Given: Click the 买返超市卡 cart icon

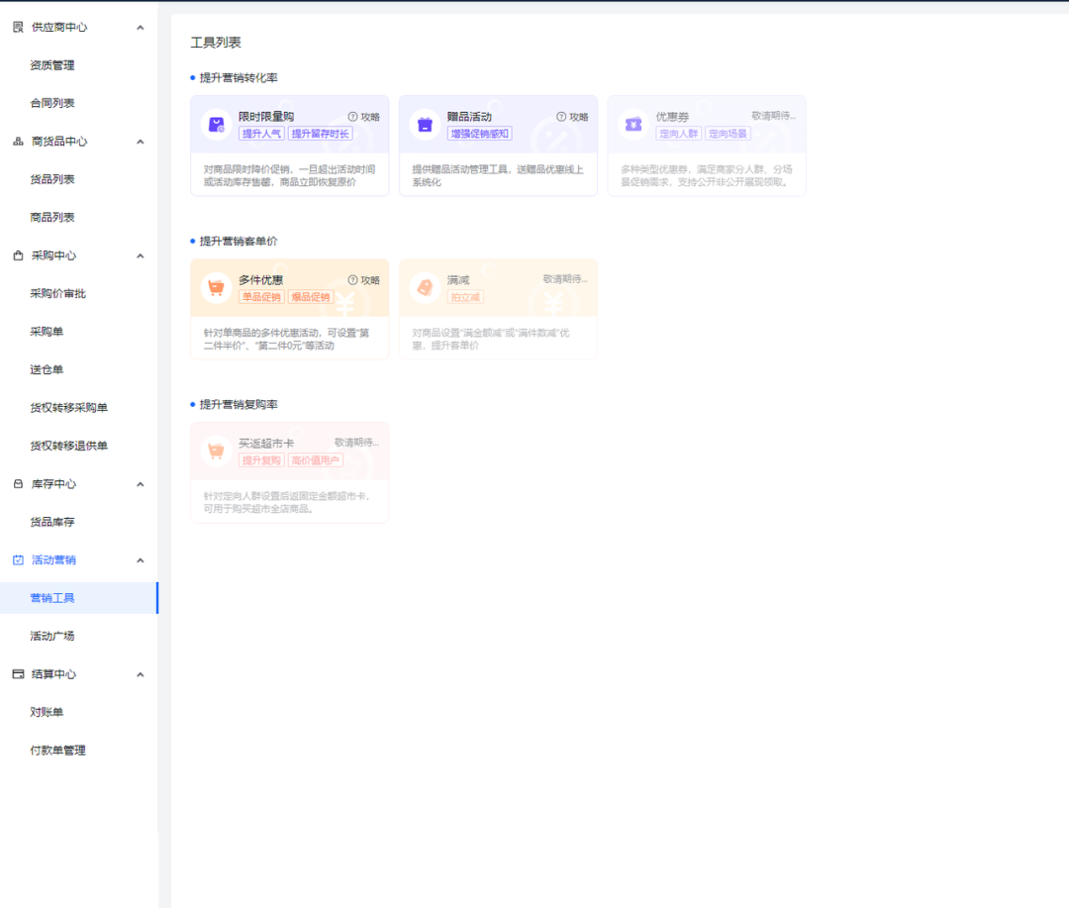Looking at the screenshot, I should pyautogui.click(x=217, y=451).
